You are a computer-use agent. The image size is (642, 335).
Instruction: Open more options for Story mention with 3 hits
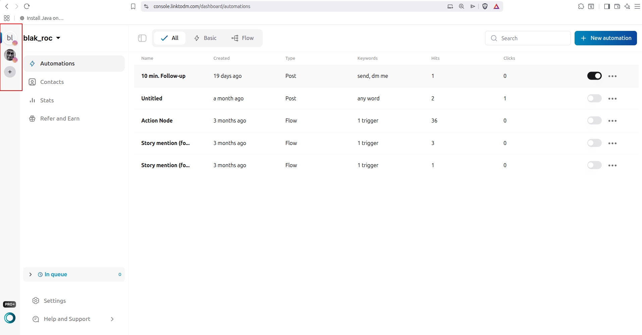(612, 143)
